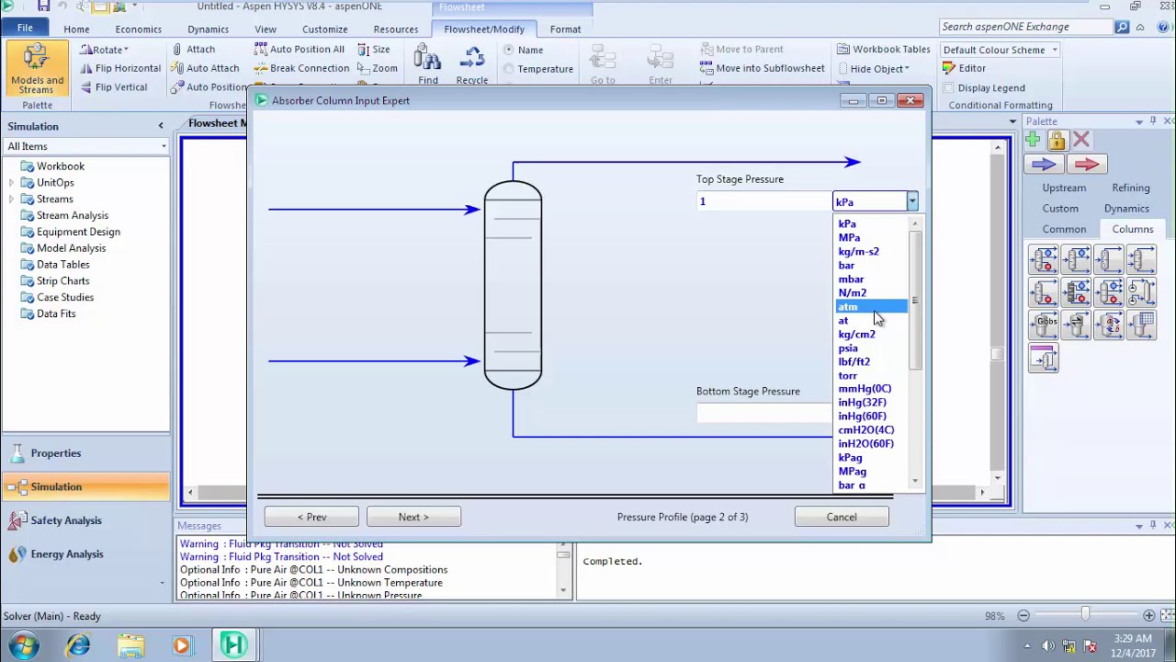Select the red energy stream arrow
Viewport: 1176px width, 662px height.
[1085, 164]
